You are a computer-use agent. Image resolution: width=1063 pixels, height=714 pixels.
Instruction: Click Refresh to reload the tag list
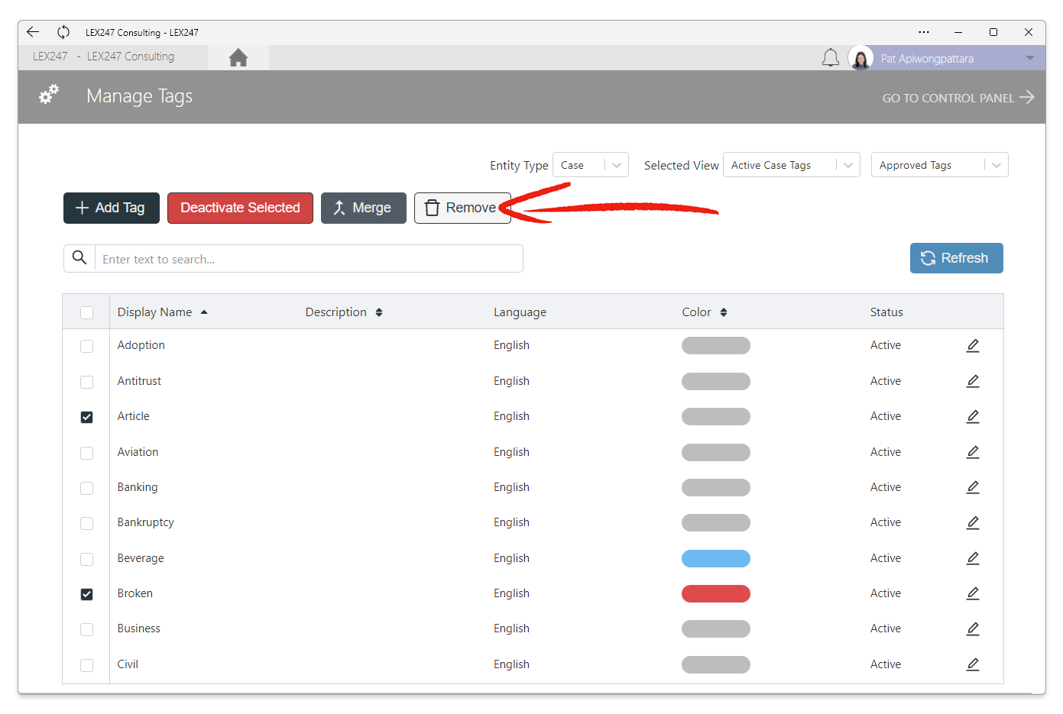click(956, 258)
